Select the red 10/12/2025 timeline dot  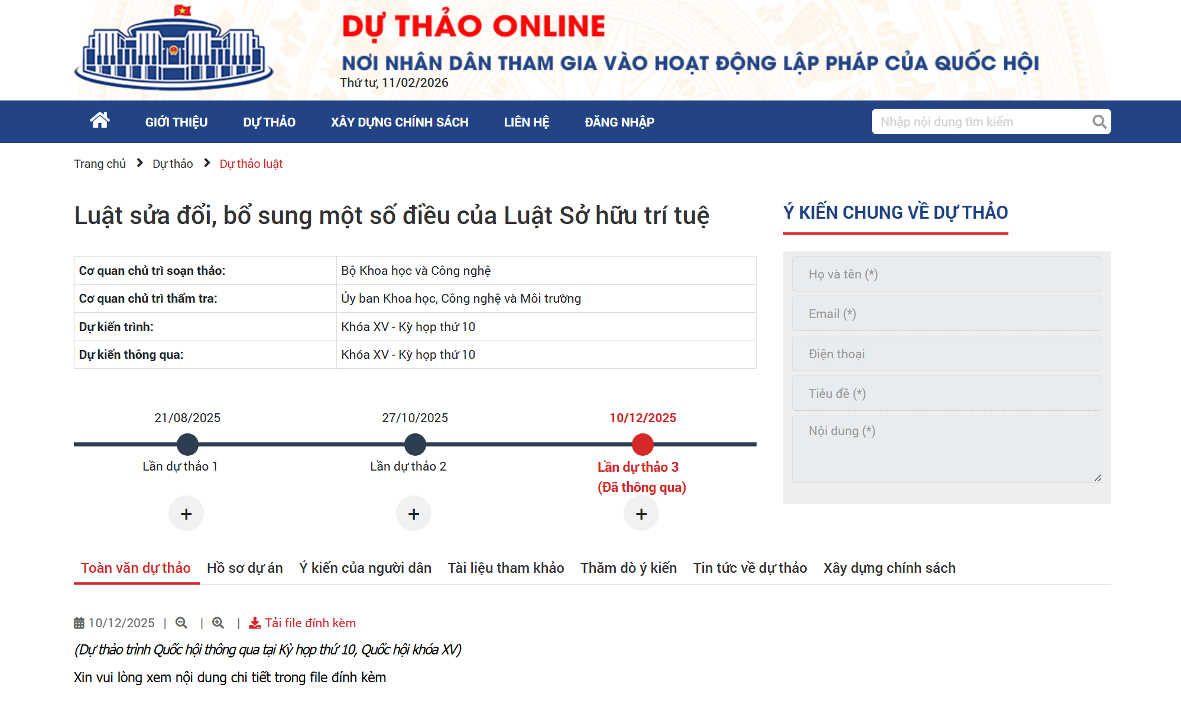(x=643, y=444)
